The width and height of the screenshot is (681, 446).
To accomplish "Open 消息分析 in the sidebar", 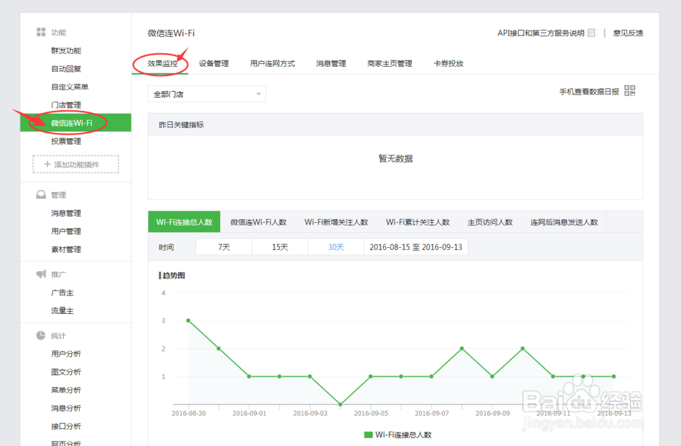I will (66, 408).
